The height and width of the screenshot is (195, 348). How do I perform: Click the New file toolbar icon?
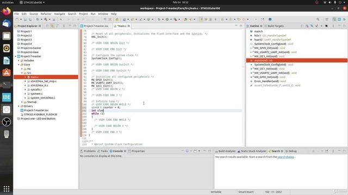tap(17, 19)
